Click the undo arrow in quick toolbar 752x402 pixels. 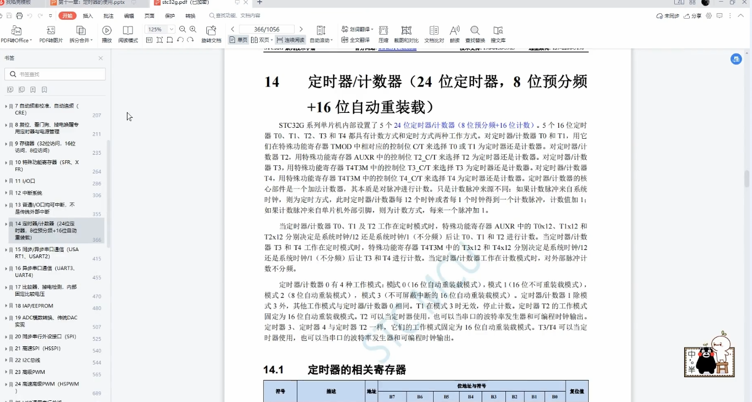[x=30, y=16]
